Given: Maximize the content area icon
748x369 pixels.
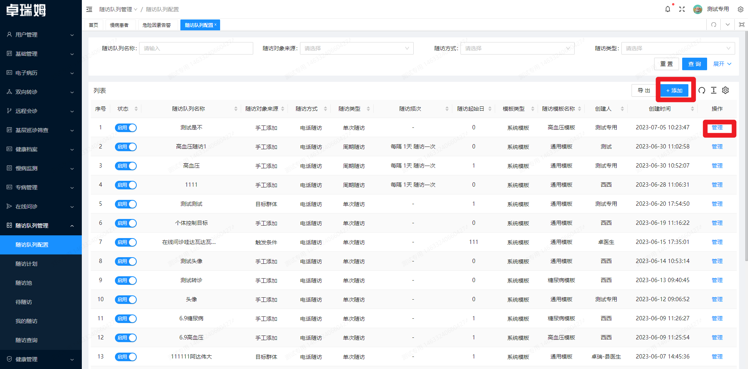Looking at the screenshot, I should 741,25.
